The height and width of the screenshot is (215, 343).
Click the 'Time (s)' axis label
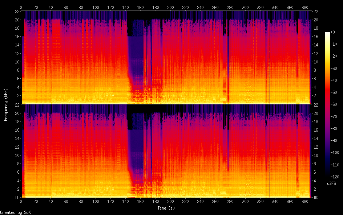pyautogui.click(x=166, y=208)
